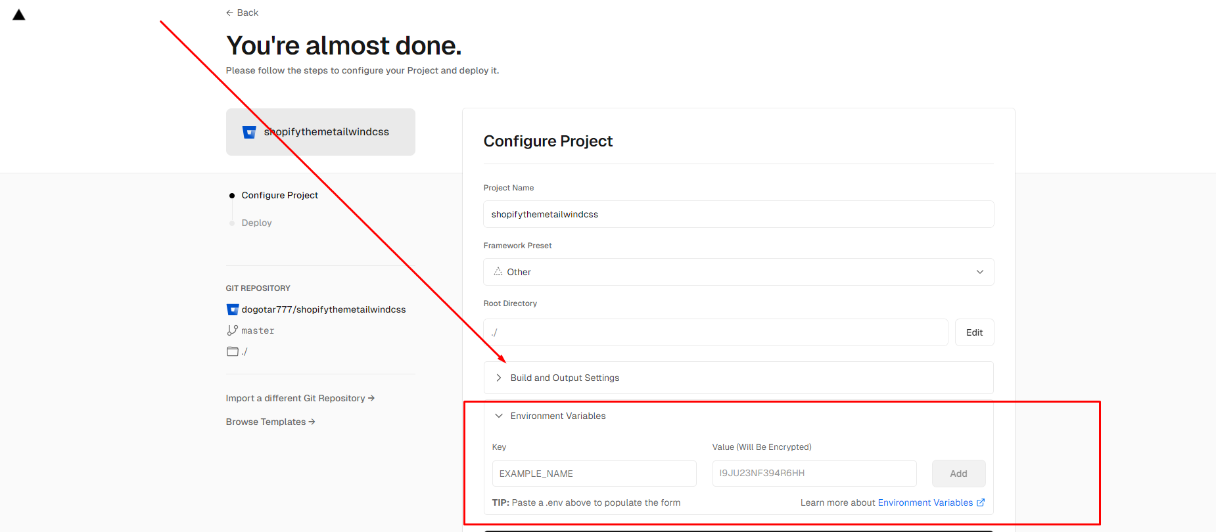Viewport: 1216px width, 532px height.
Task: Expand Build and Output Settings
Action: (738, 378)
